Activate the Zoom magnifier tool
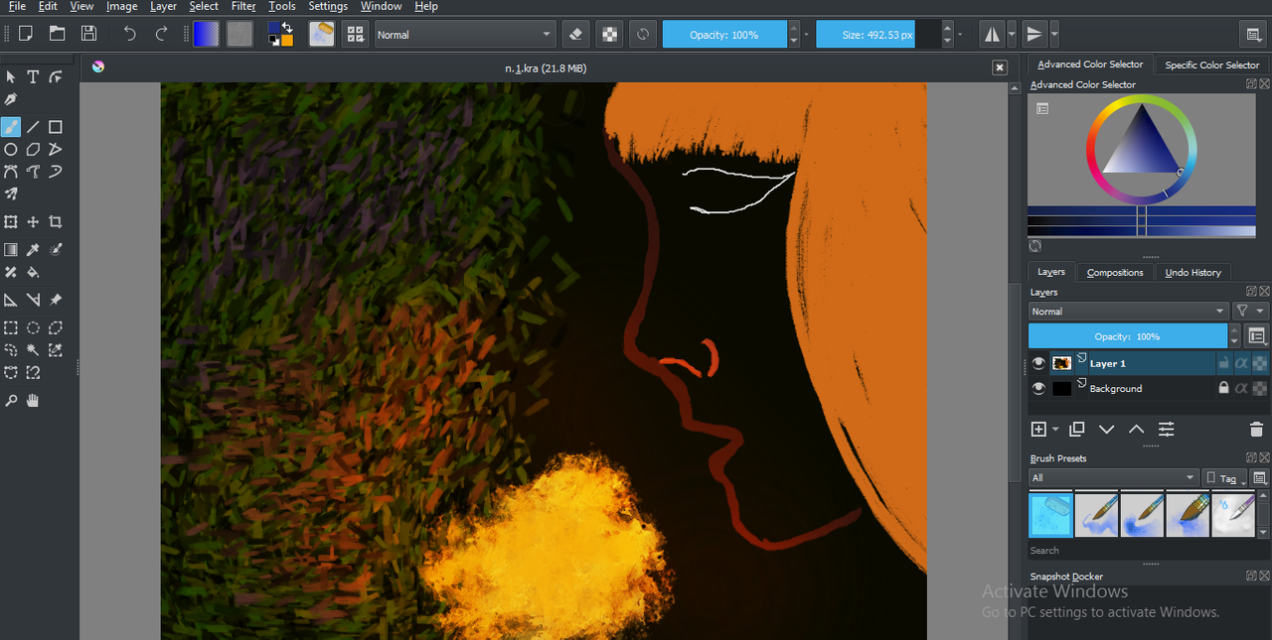The image size is (1272, 640). [11, 401]
